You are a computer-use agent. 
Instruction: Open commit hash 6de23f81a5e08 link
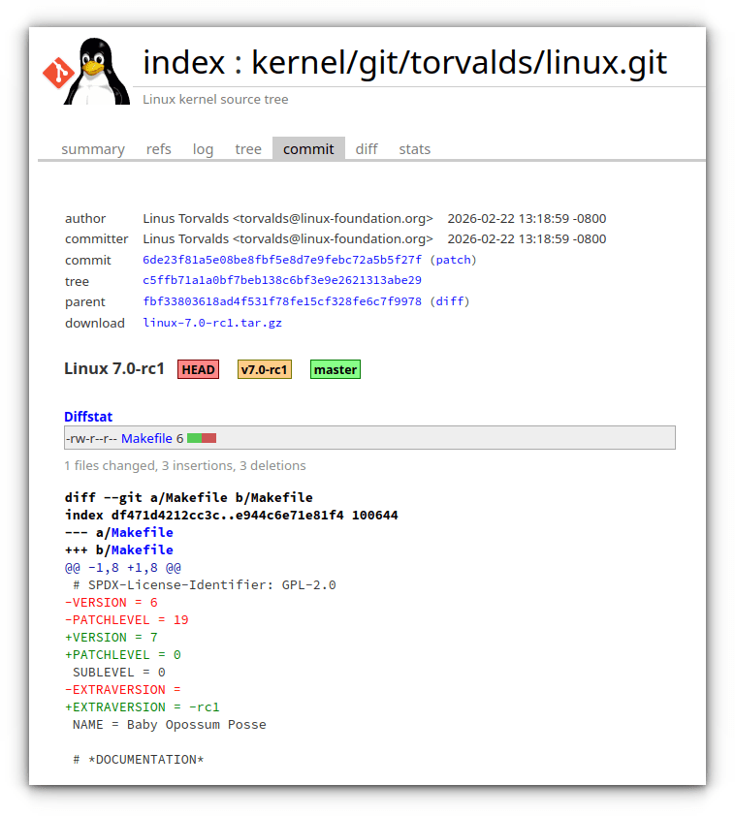point(281,260)
